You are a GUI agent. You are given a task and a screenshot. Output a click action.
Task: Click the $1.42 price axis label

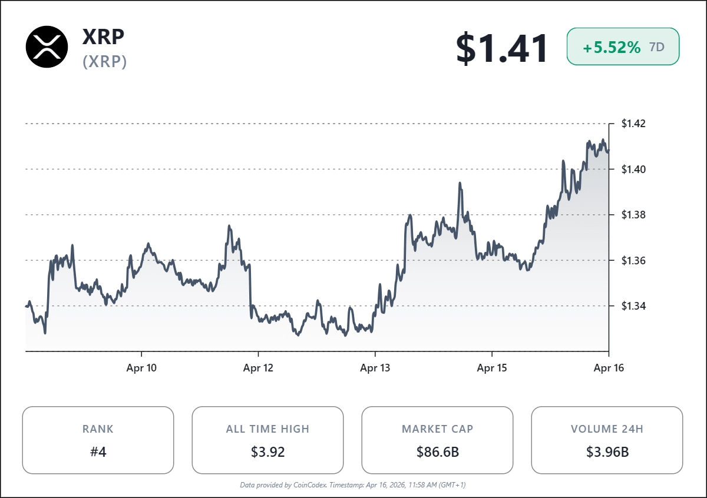click(634, 124)
